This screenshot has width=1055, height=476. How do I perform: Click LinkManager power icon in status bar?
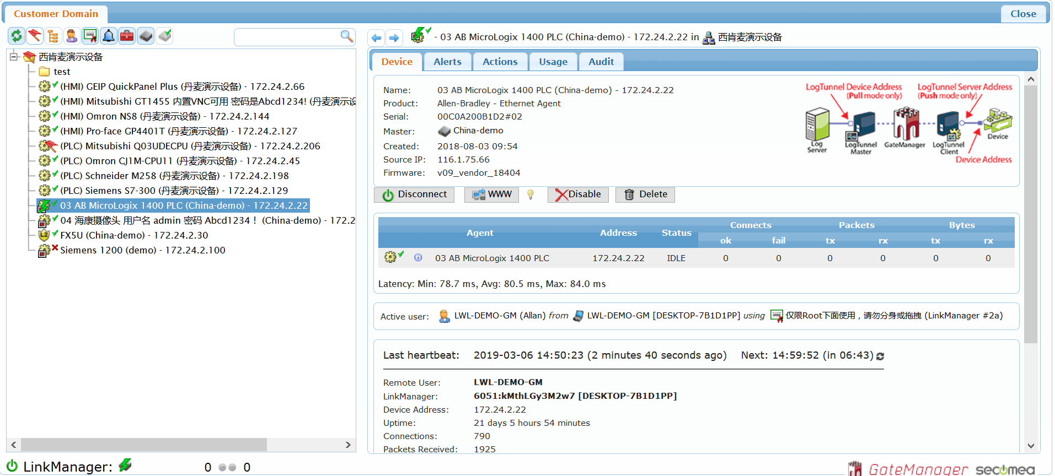[12, 466]
